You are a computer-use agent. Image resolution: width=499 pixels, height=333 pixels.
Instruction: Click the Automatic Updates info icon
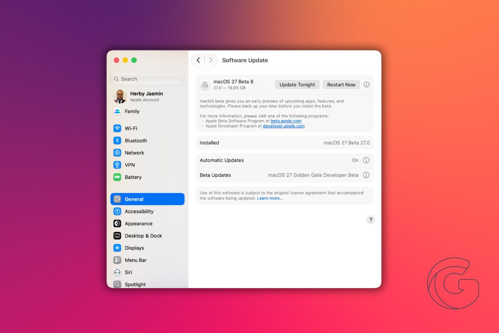tap(366, 160)
